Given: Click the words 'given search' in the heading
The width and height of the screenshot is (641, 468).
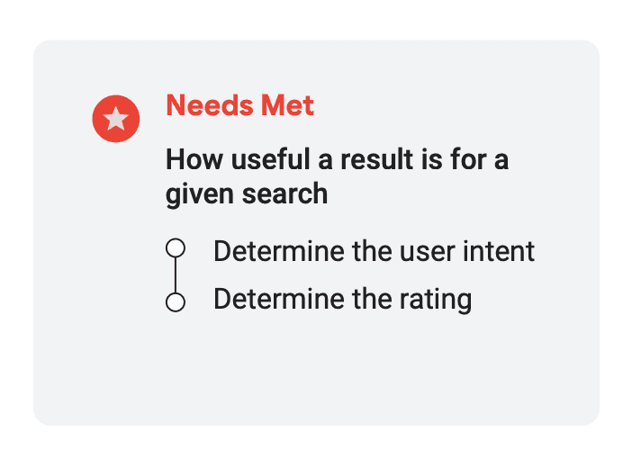Looking at the screenshot, I should [247, 193].
